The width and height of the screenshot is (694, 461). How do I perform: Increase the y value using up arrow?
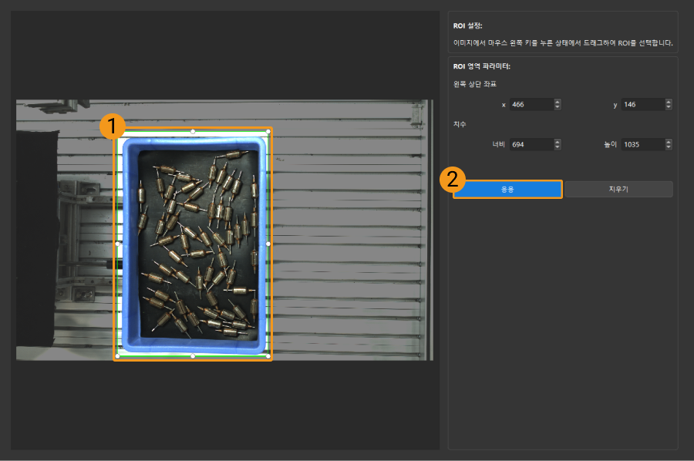click(x=669, y=102)
